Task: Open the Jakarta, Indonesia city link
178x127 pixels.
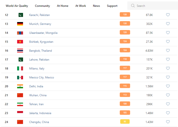Action: coord(40,113)
